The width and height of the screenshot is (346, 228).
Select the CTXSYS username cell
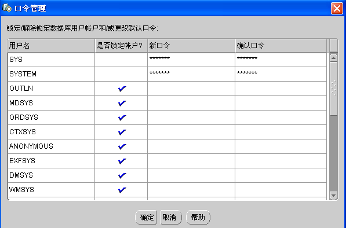51,132
